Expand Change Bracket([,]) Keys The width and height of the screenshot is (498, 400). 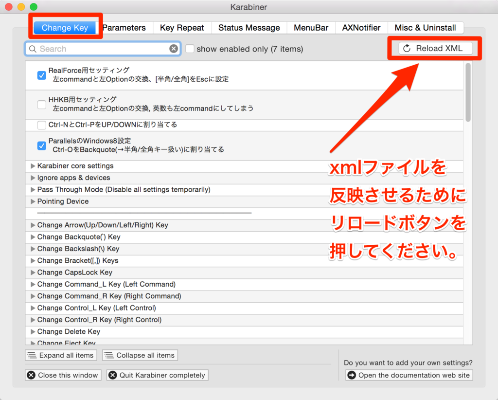[x=33, y=260]
